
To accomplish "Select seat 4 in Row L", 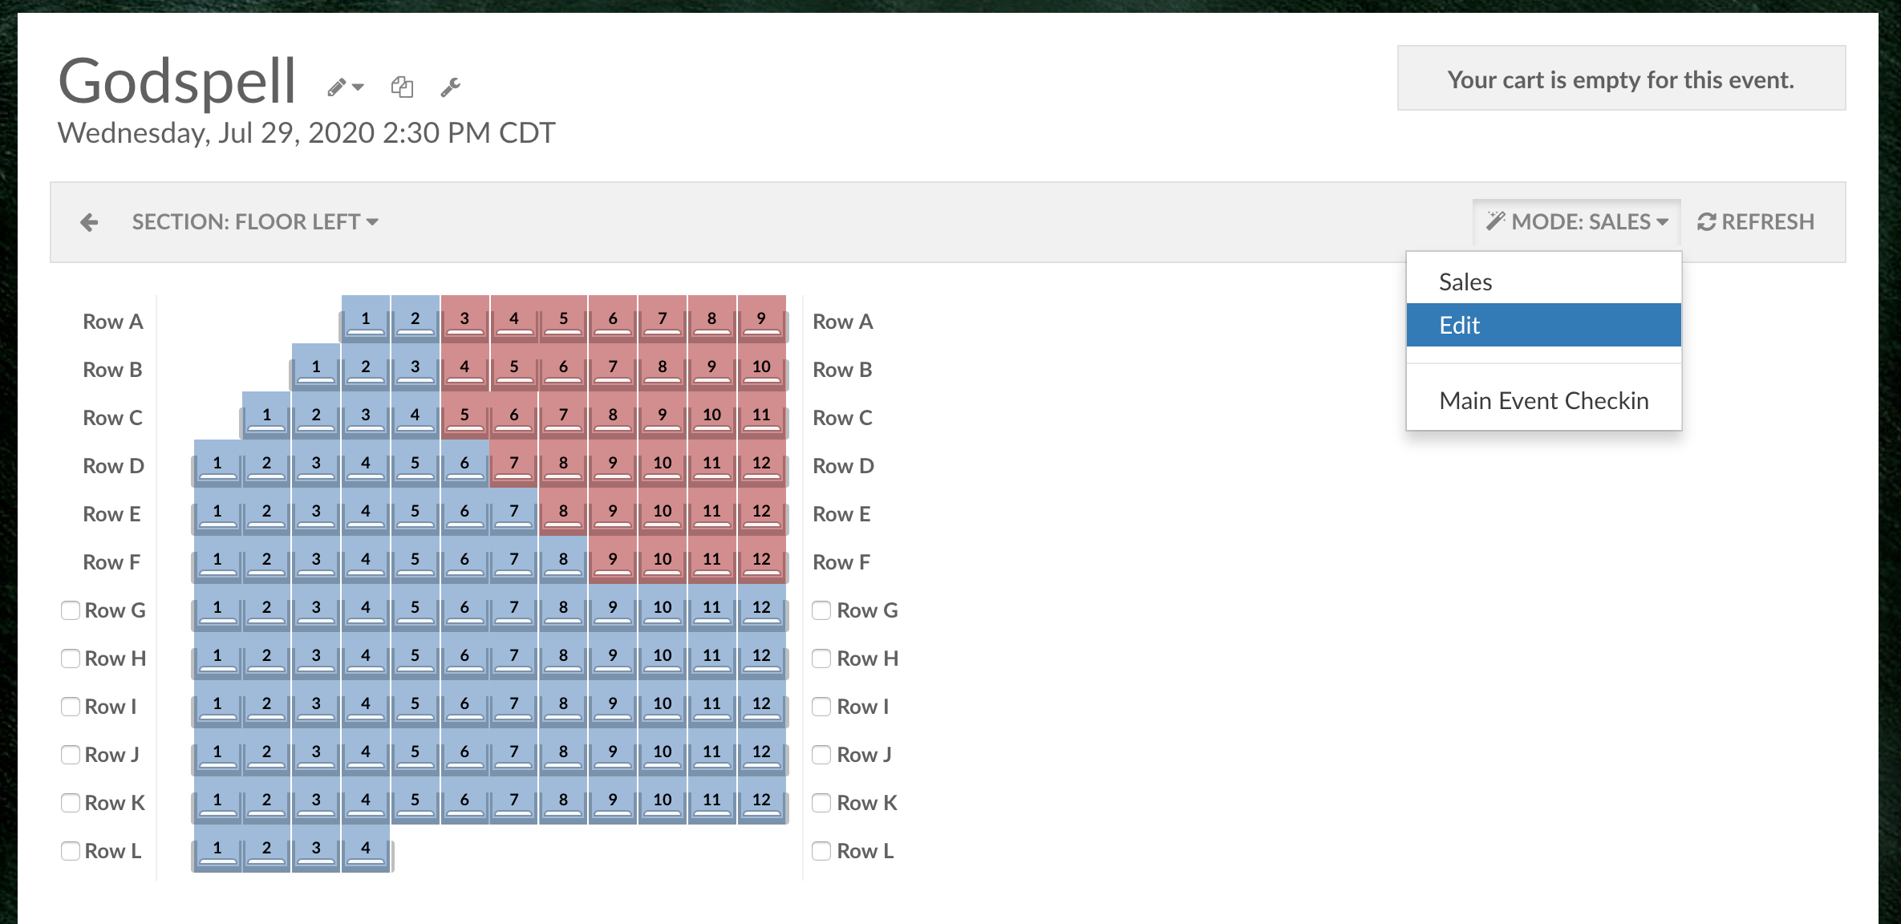I will (x=366, y=849).
